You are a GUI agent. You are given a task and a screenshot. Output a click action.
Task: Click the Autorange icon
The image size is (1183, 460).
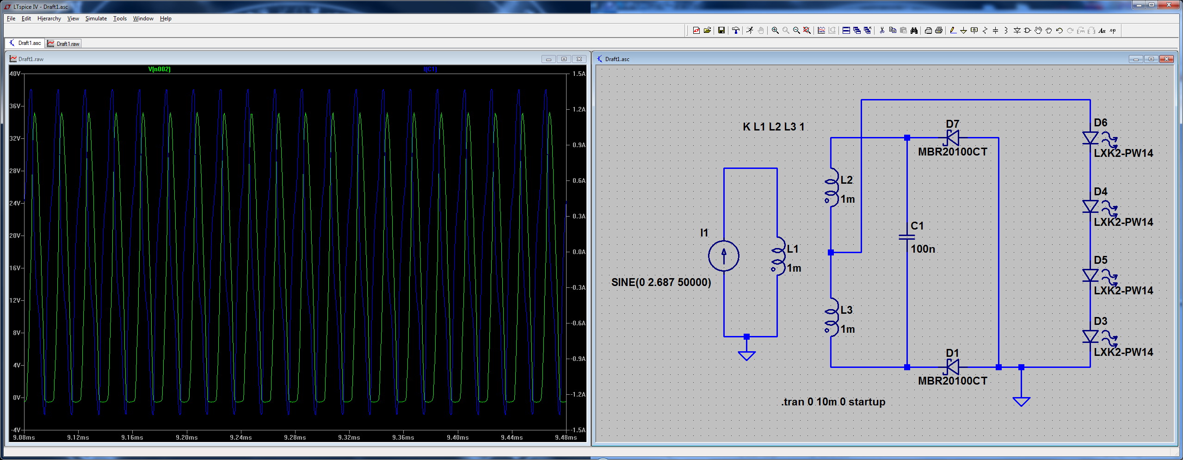[832, 31]
